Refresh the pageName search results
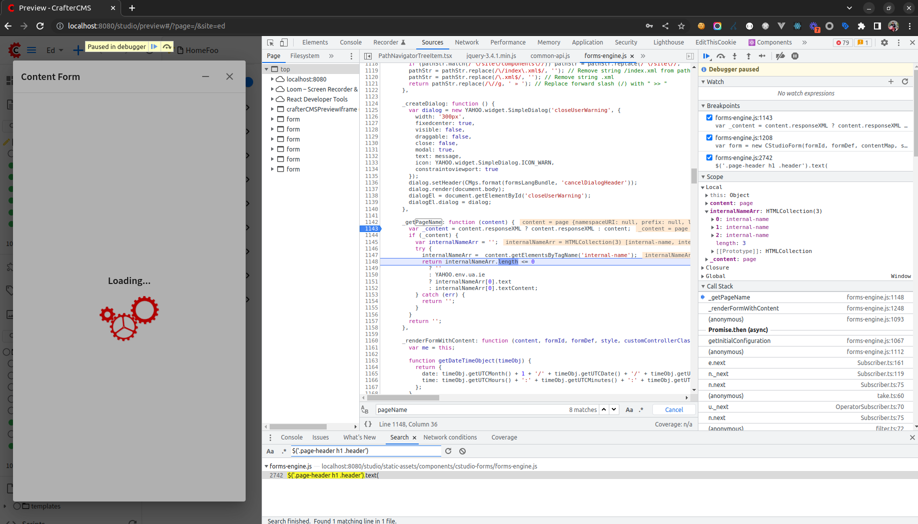The height and width of the screenshot is (524, 918). (x=448, y=450)
